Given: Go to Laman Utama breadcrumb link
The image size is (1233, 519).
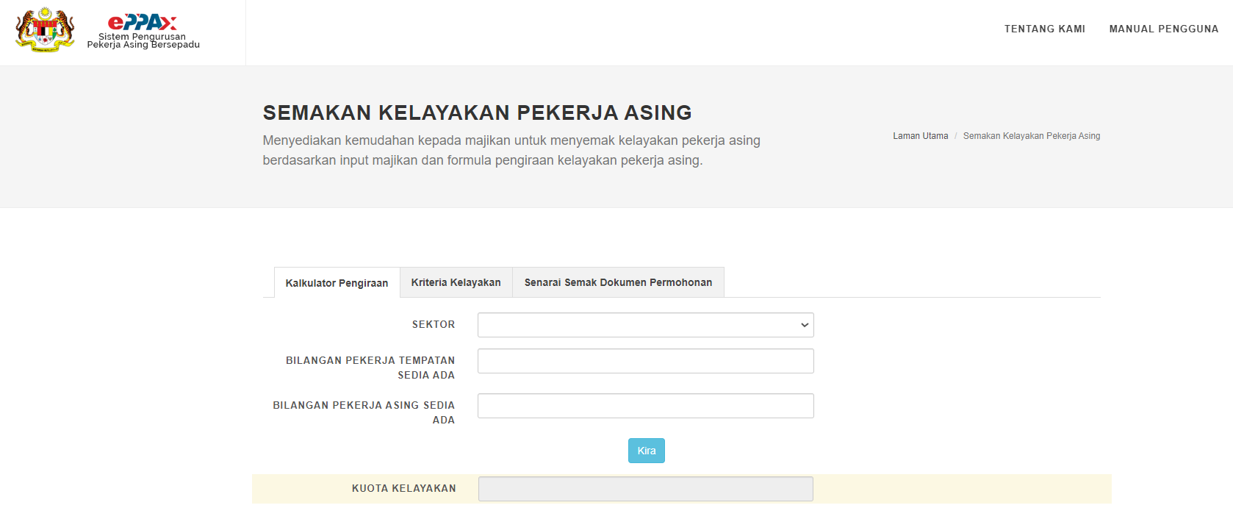Looking at the screenshot, I should tap(920, 136).
